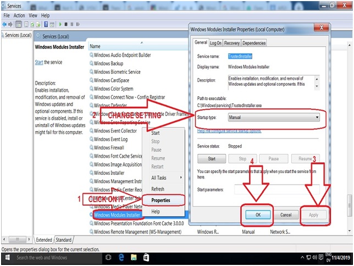Open Action Center notification tray icon
The image size is (354, 266).
point(321,257)
